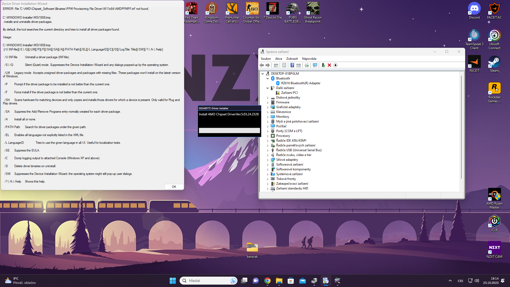Click show/hide console tree toolbar icon

point(276,65)
